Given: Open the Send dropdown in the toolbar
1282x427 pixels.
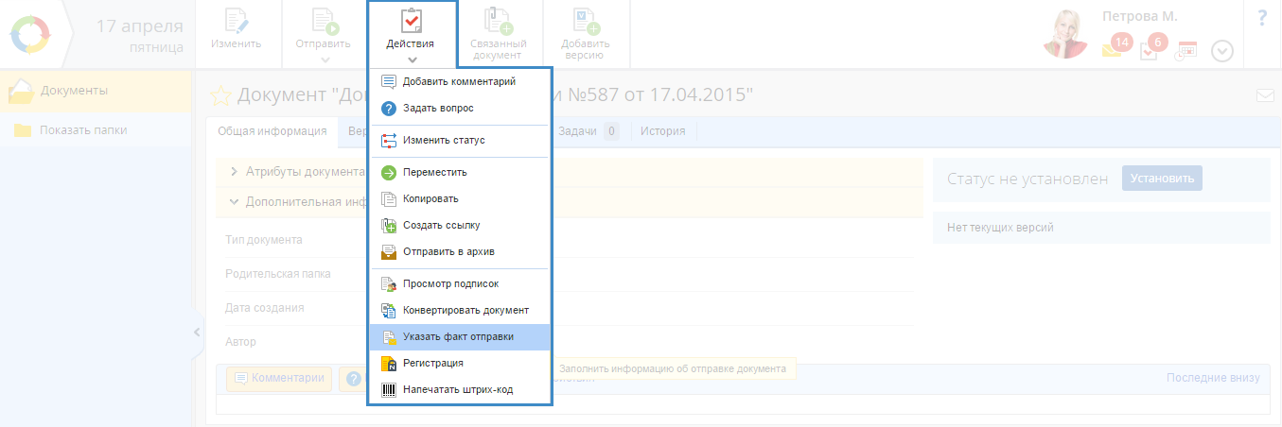Looking at the screenshot, I should [x=324, y=34].
